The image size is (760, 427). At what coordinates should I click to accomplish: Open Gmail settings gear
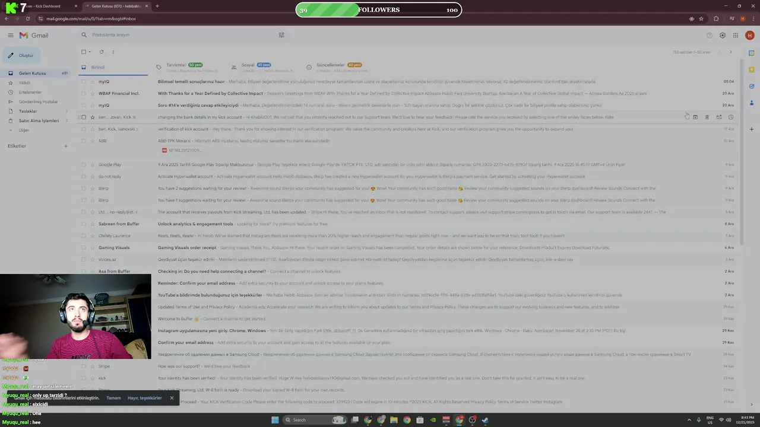point(723,36)
